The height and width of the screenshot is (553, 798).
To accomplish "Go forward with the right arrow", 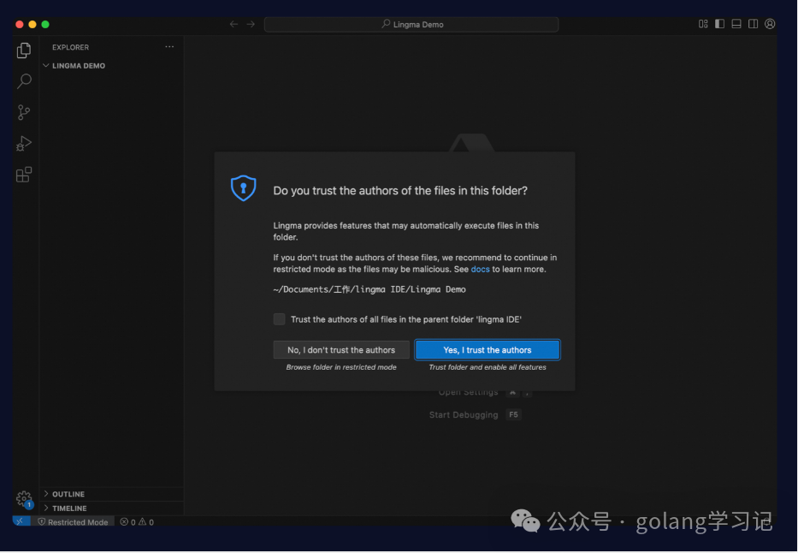I will 251,24.
